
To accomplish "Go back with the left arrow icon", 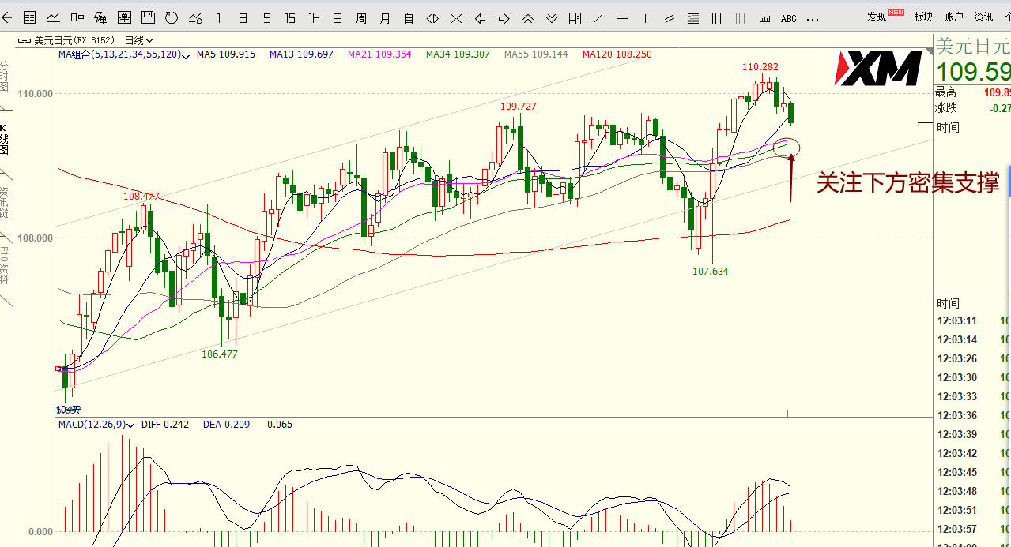I will [6, 17].
